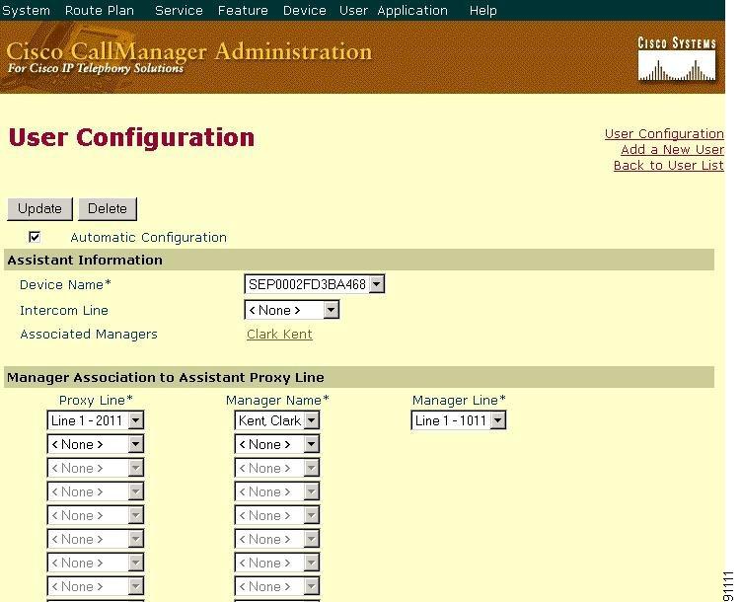The width and height of the screenshot is (741, 602).
Task: Click the Manager Line* column header
Action: [459, 401]
